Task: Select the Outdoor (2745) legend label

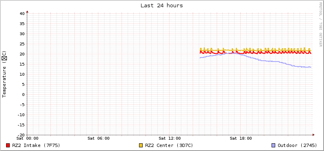Action: (x=297, y=145)
